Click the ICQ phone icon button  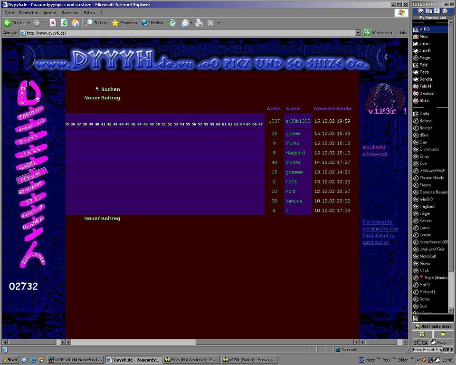pyautogui.click(x=422, y=334)
